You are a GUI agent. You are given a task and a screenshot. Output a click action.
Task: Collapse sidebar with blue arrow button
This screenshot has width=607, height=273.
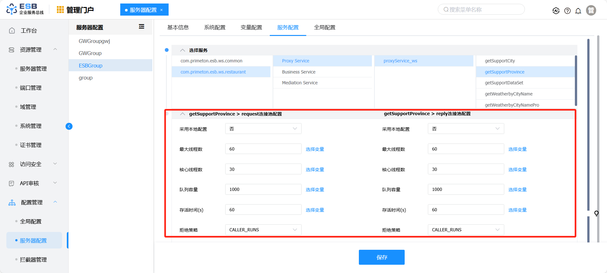tap(69, 126)
